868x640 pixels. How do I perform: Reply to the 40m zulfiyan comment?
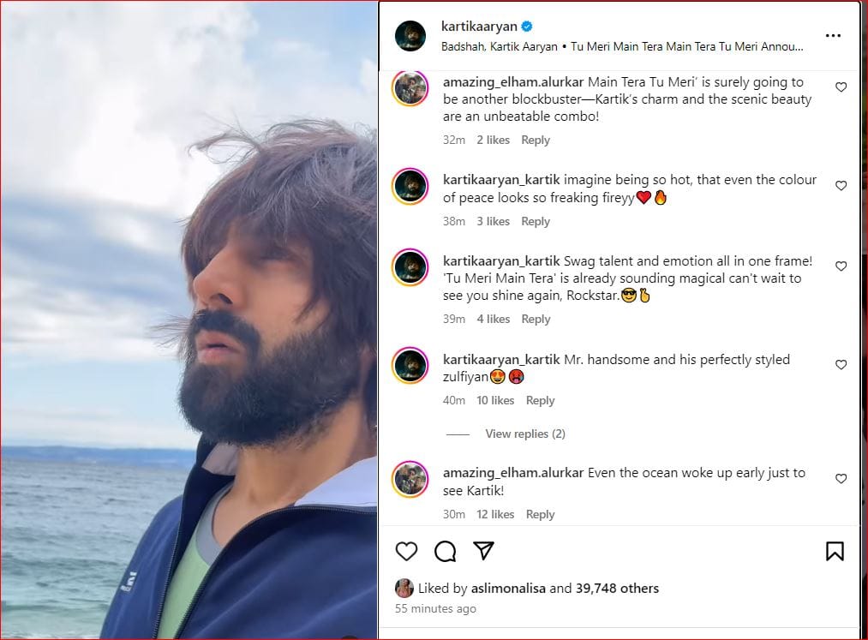(540, 400)
